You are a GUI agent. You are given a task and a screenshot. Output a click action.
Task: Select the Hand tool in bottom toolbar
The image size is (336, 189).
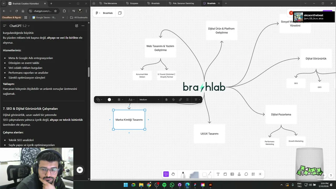(173, 174)
